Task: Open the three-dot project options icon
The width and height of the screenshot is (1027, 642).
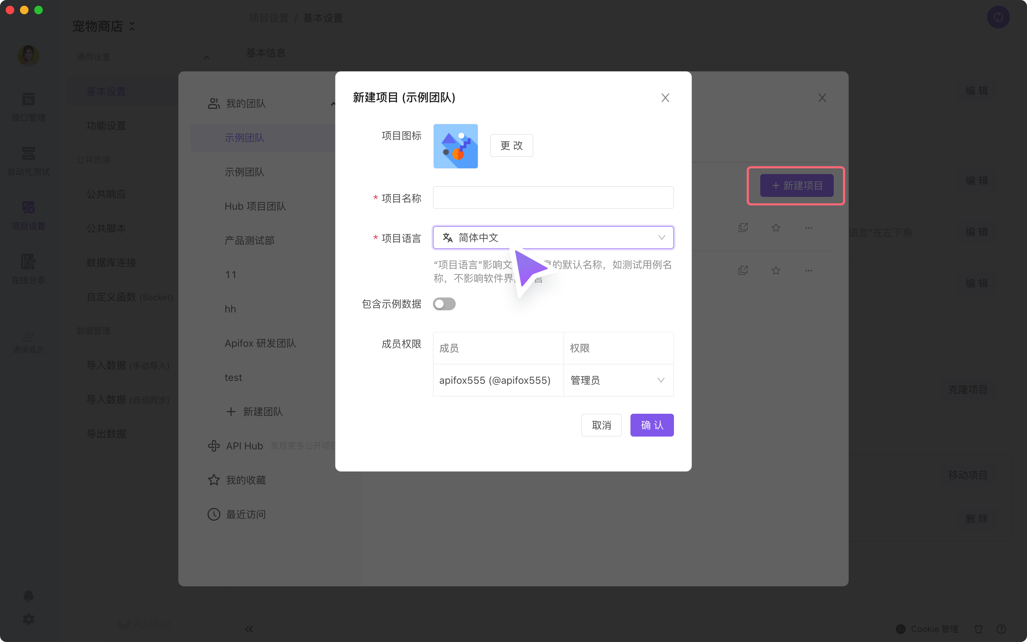Action: click(x=808, y=227)
